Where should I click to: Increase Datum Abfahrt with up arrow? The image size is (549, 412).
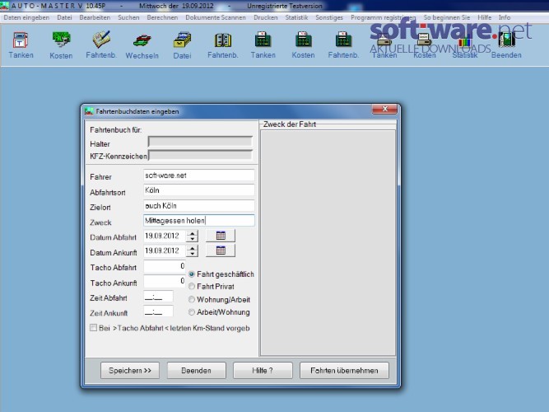(193, 233)
